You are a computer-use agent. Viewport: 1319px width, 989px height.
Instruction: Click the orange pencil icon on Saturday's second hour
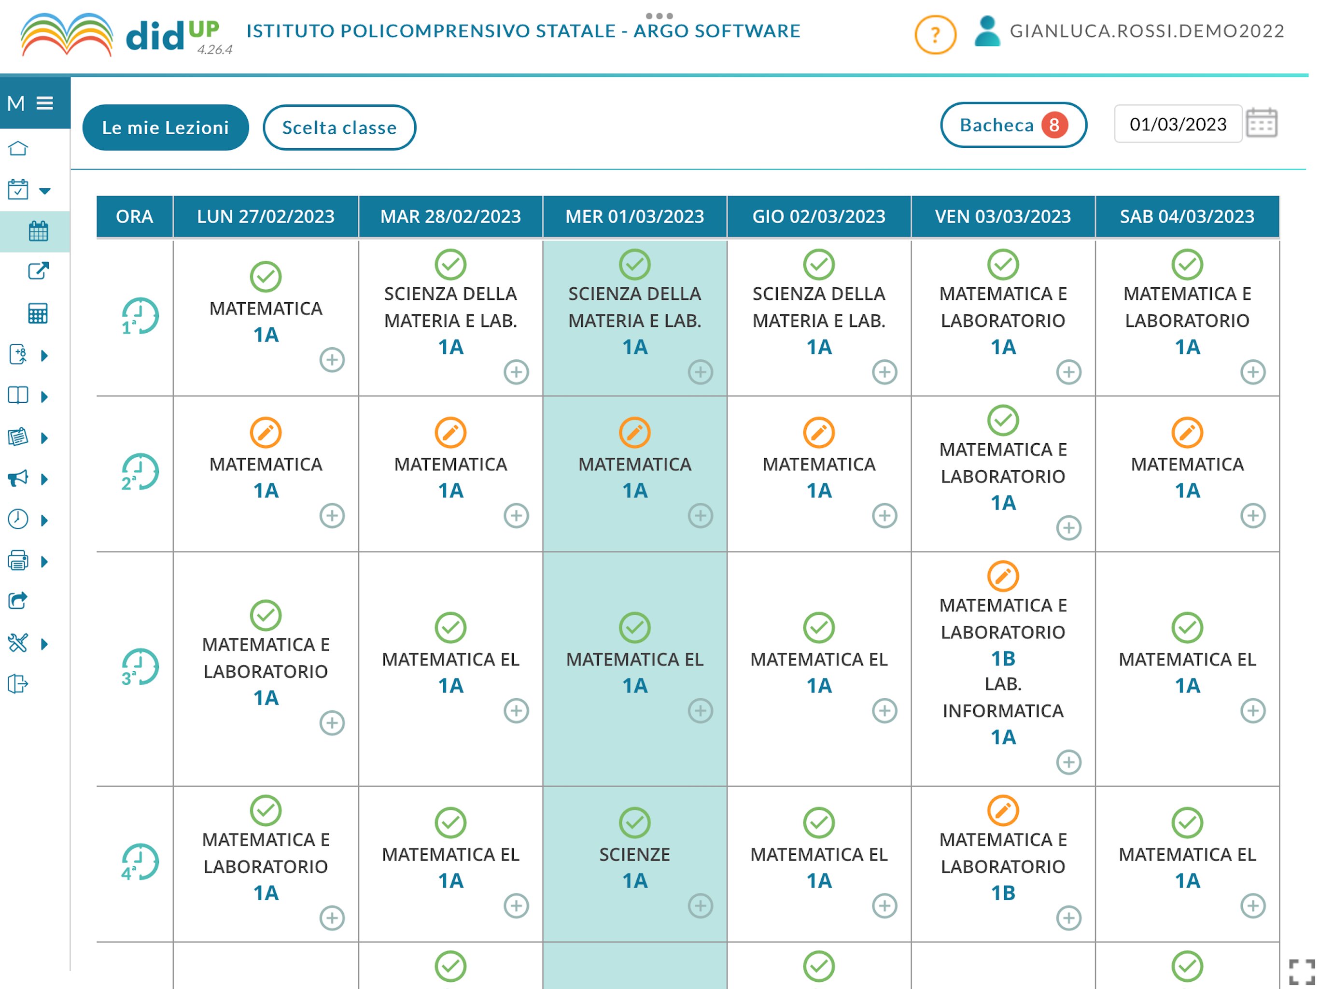click(1187, 433)
